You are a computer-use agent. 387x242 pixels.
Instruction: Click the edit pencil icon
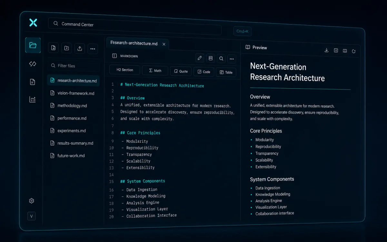(x=200, y=58)
